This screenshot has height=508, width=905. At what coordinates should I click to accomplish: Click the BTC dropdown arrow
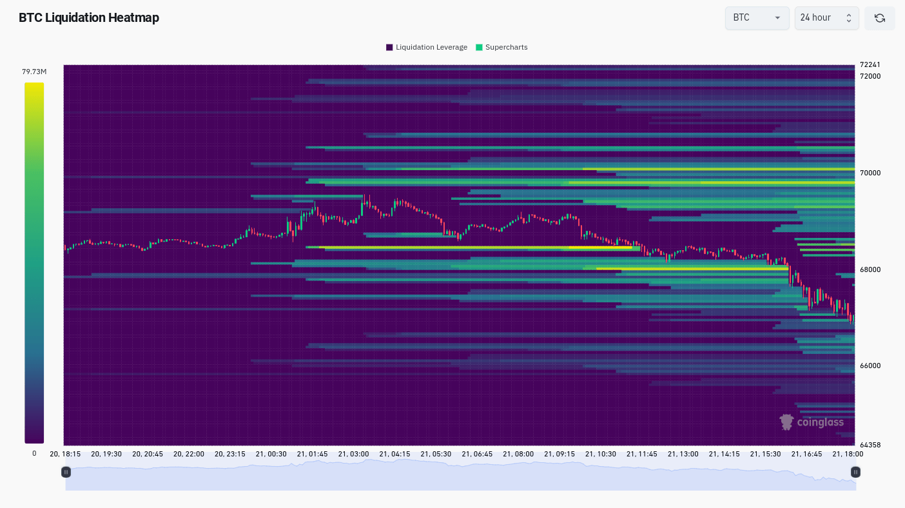[x=777, y=18]
